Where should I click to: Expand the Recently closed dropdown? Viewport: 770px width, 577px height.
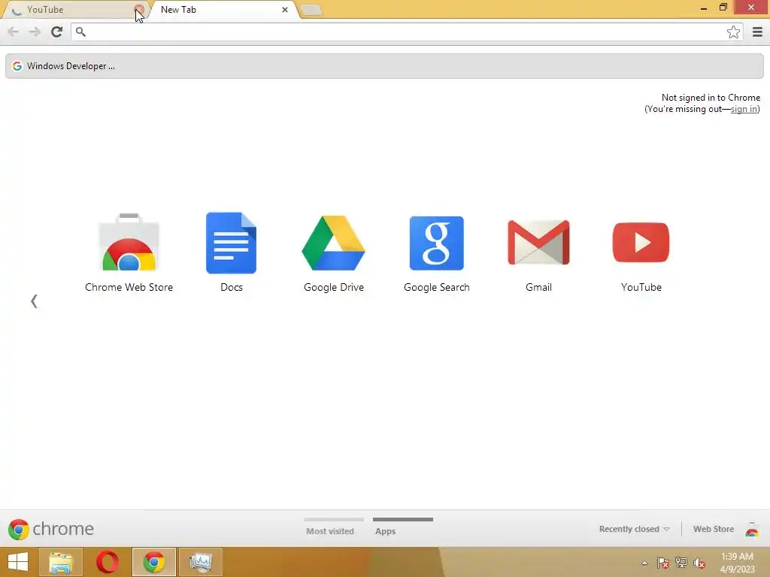(634, 529)
